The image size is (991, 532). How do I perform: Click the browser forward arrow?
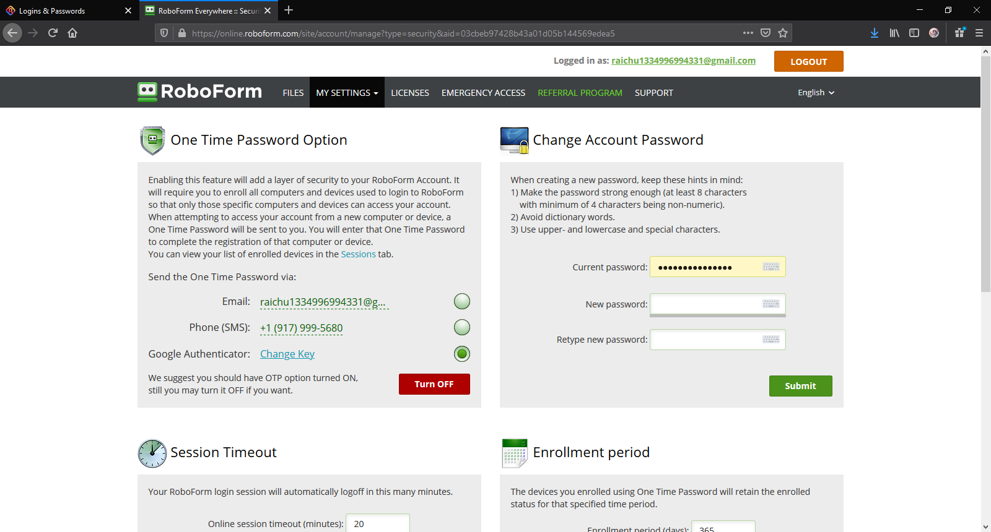click(33, 33)
